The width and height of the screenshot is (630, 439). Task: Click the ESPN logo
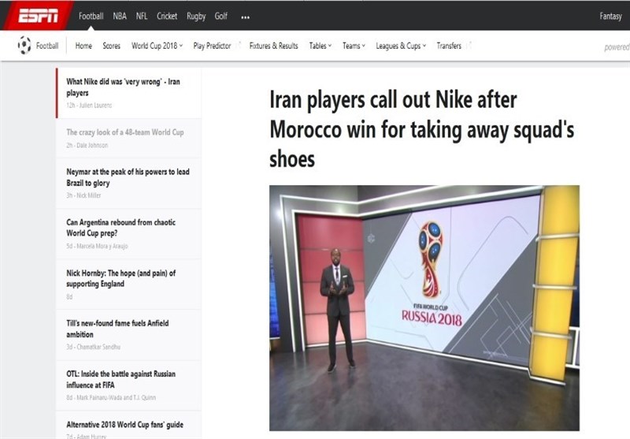(37, 16)
